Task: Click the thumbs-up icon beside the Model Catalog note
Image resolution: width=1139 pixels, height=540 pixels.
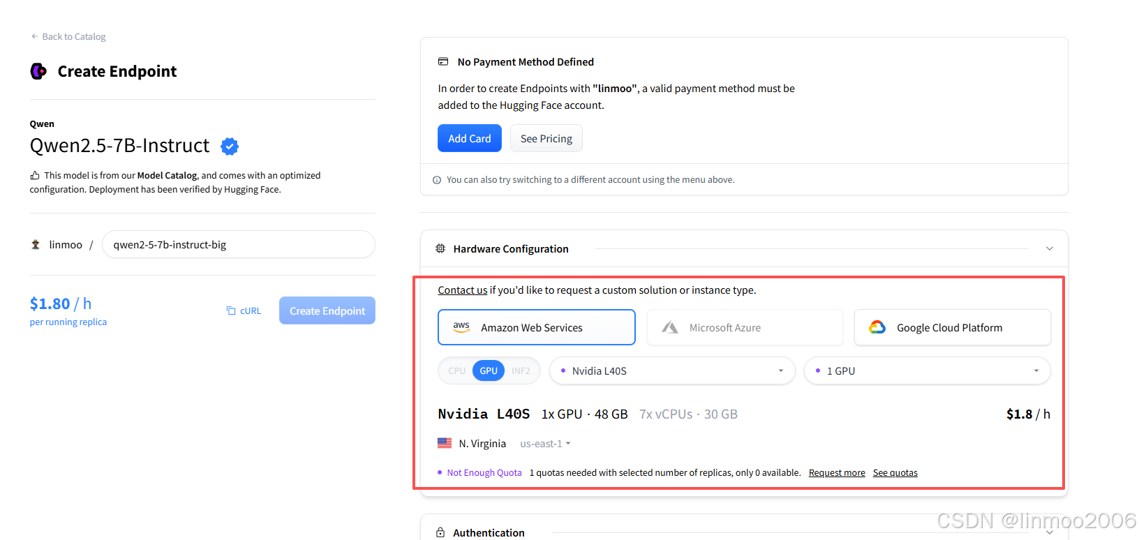Action: pos(35,176)
